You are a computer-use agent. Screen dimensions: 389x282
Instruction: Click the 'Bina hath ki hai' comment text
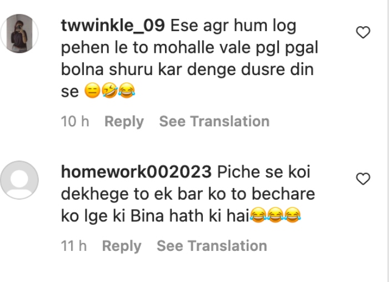pyautogui.click(x=190, y=215)
